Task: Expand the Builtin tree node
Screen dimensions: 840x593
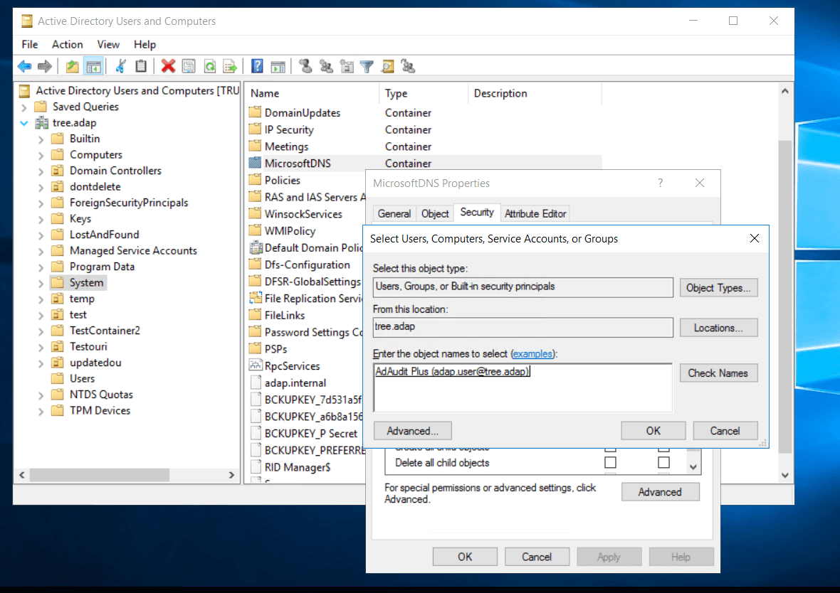Action: click(41, 139)
